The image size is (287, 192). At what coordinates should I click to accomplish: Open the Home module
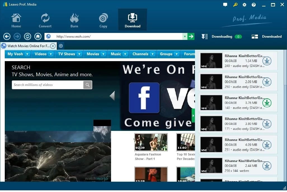(16, 20)
